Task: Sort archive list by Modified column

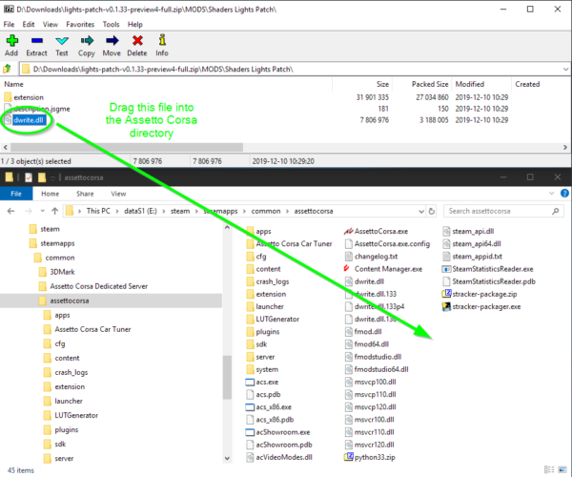Action: pyautogui.click(x=470, y=84)
